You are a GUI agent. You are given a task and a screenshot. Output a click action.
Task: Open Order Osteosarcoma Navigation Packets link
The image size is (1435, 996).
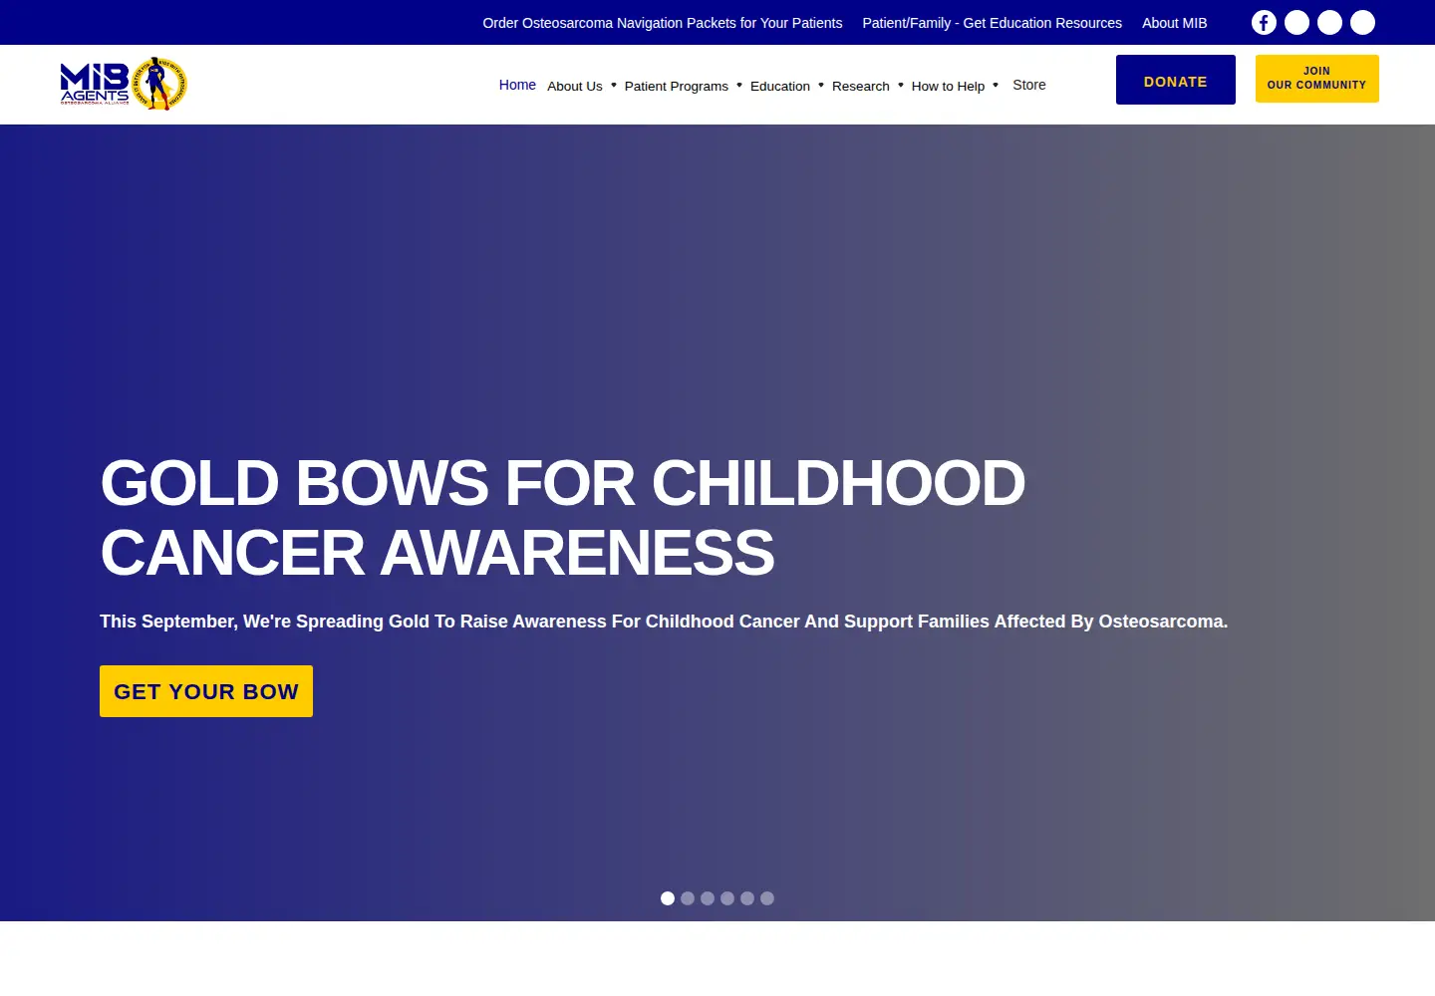coord(663,23)
